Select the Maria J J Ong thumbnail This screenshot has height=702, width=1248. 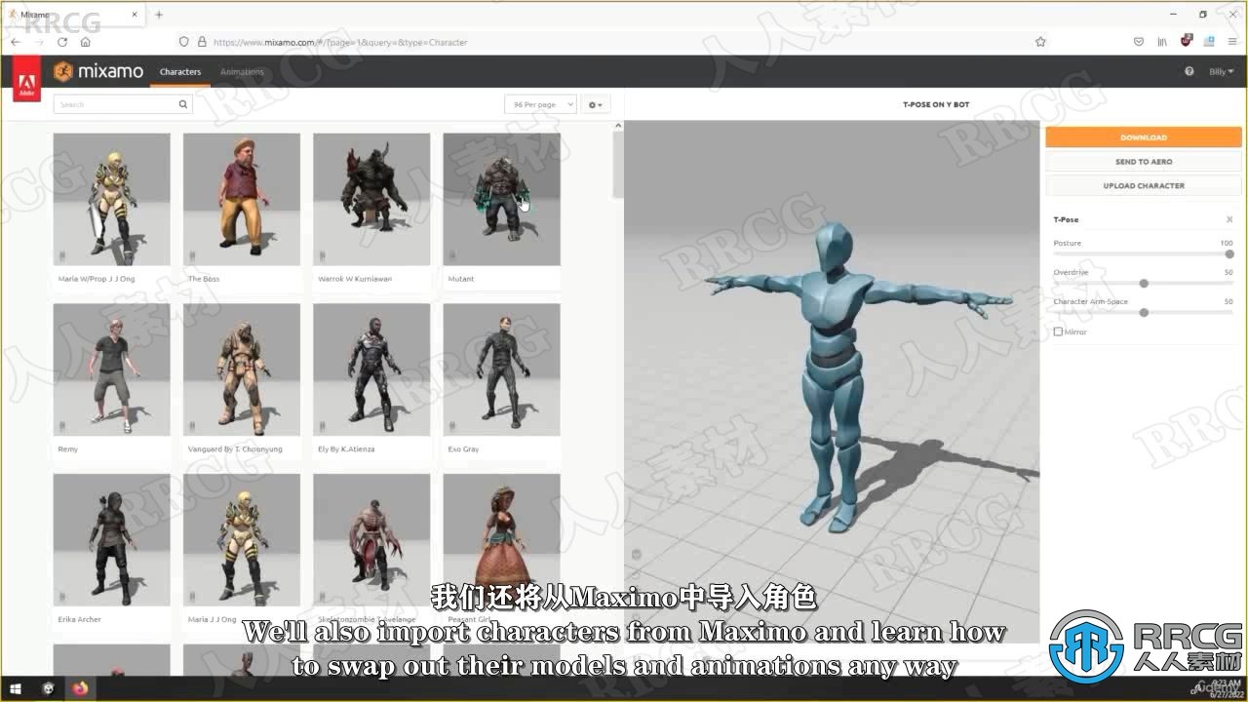tap(241, 540)
